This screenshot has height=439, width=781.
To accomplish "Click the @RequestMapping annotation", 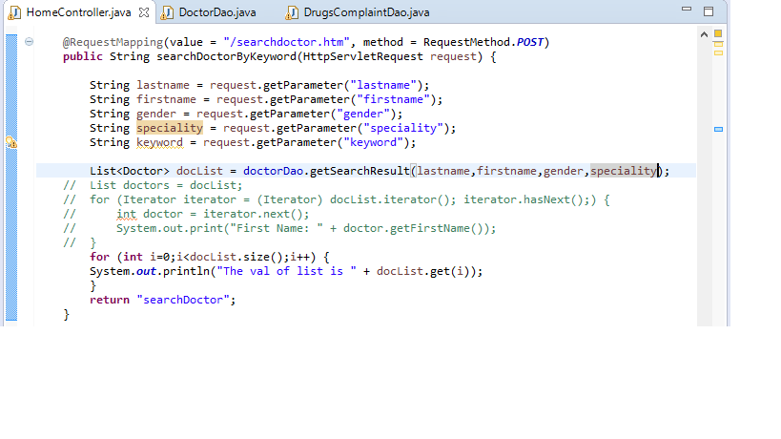I will coord(113,42).
